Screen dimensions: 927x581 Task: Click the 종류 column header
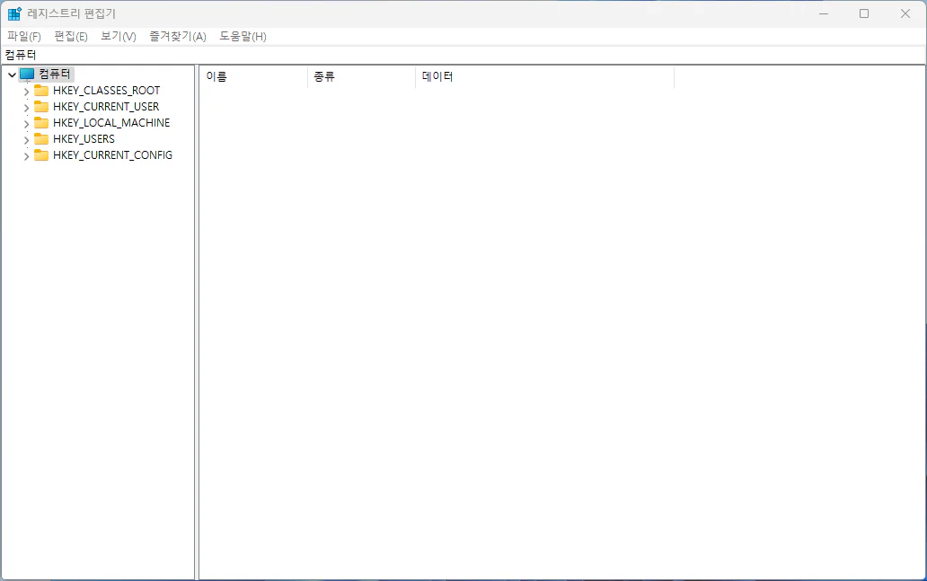pyautogui.click(x=362, y=77)
